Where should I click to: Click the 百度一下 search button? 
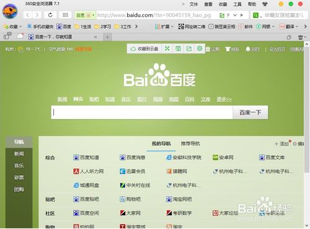[x=250, y=112]
